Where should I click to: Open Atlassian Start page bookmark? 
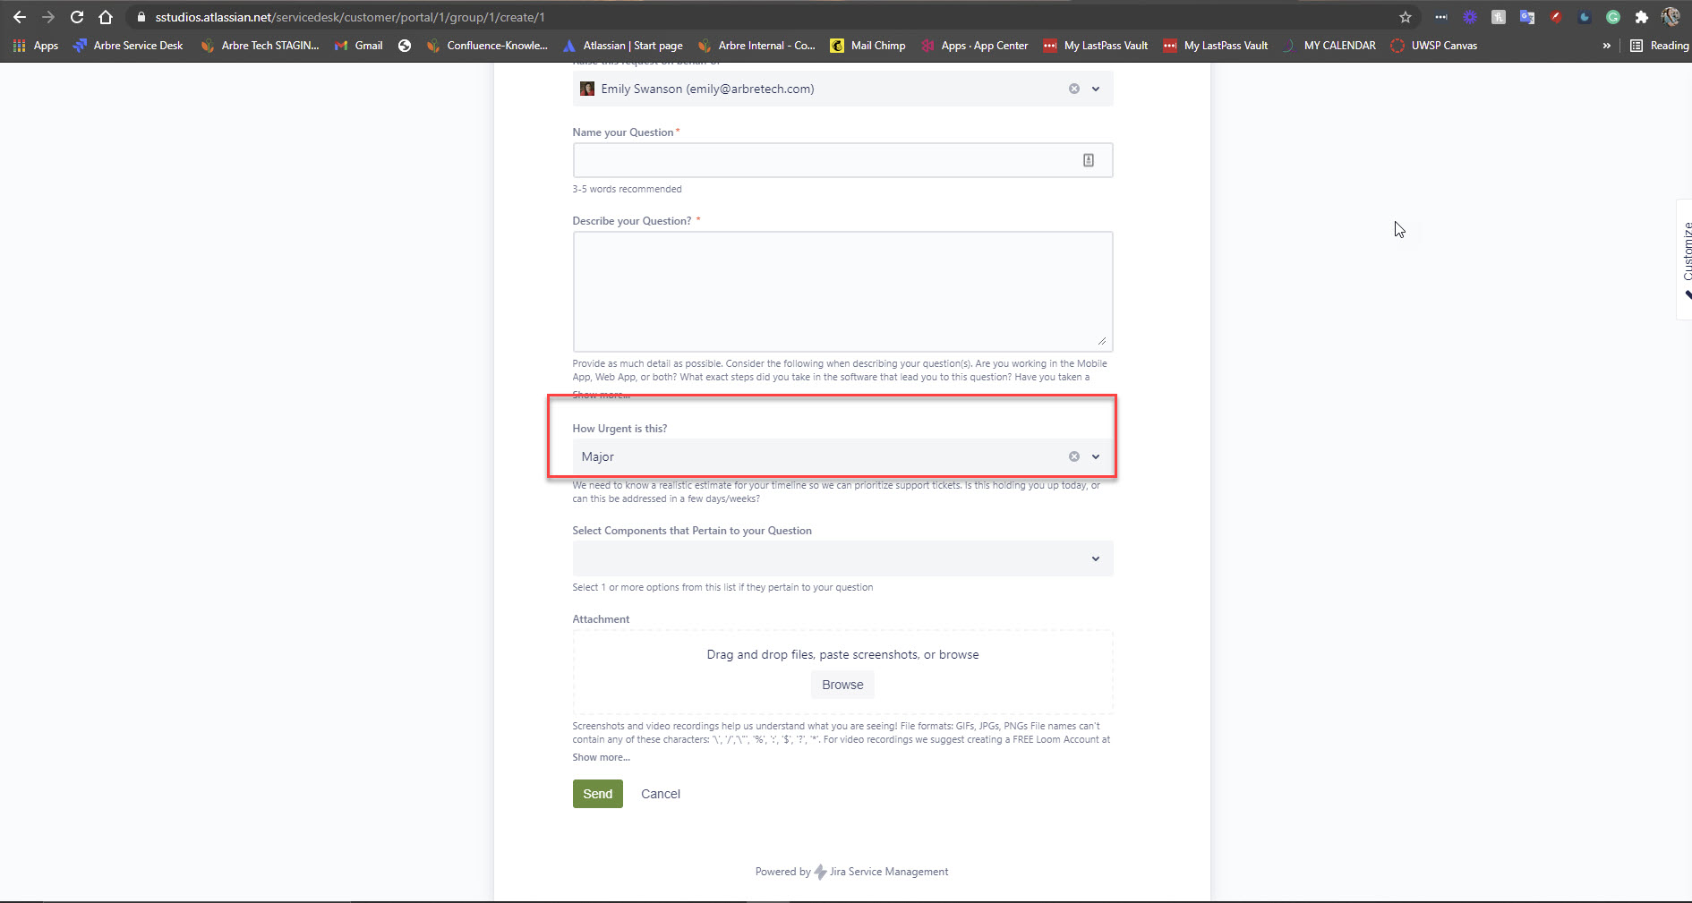click(x=623, y=46)
